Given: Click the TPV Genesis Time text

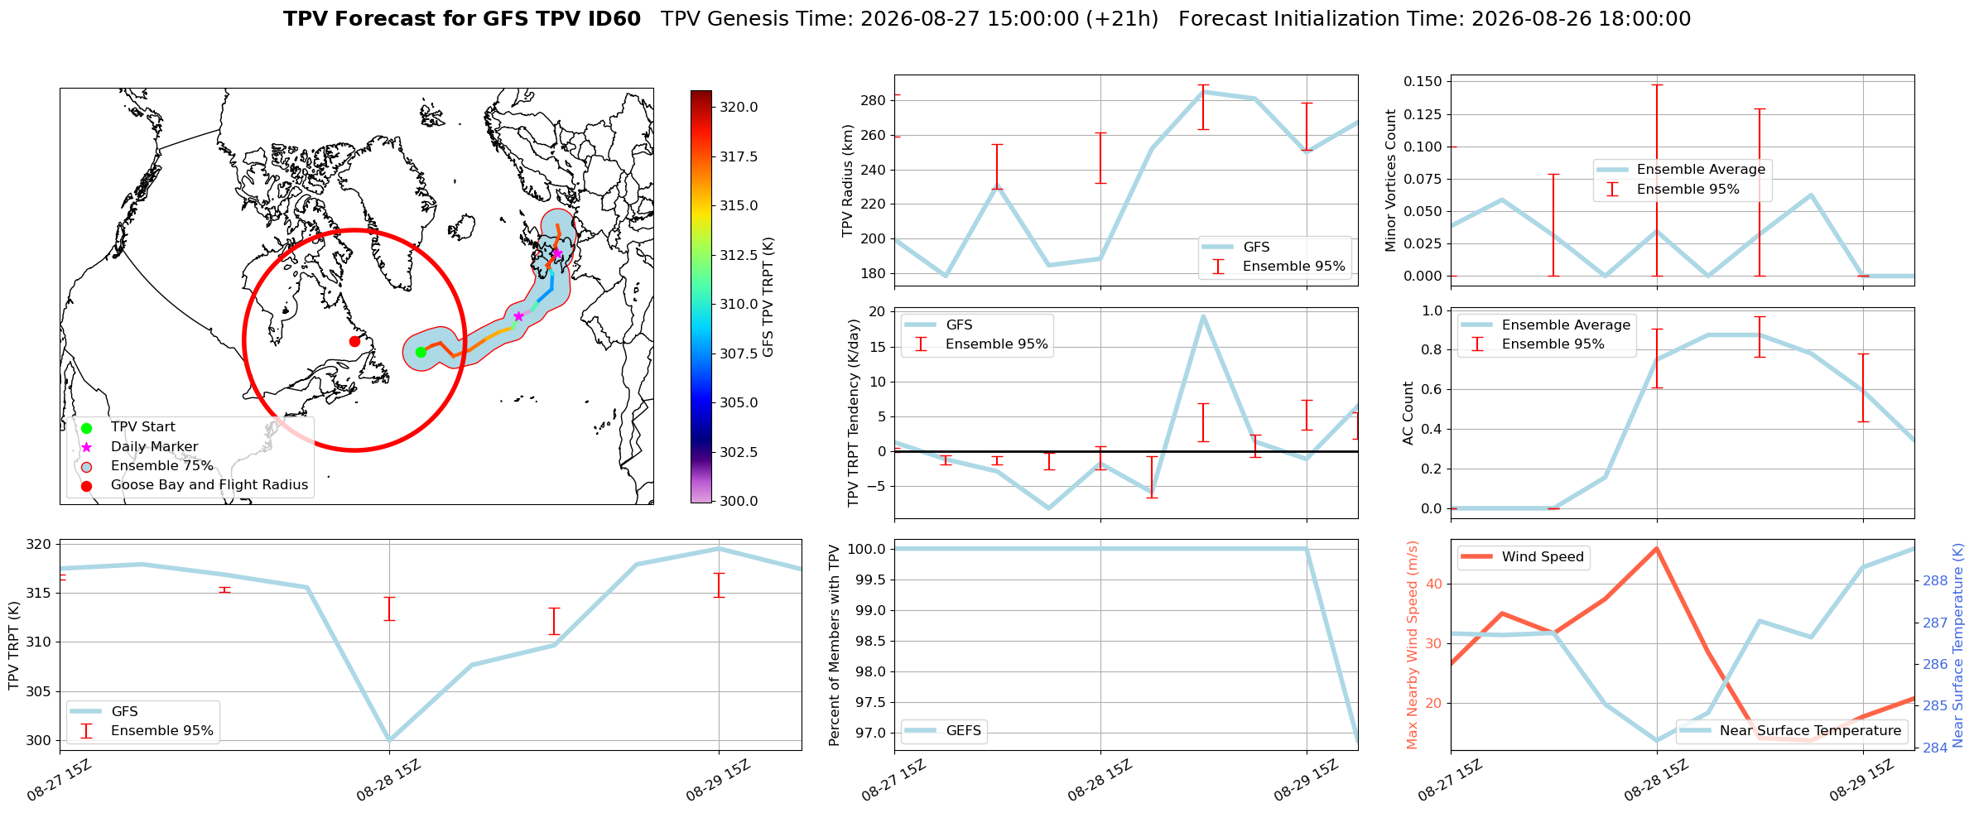Looking at the screenshot, I should (x=910, y=19).
